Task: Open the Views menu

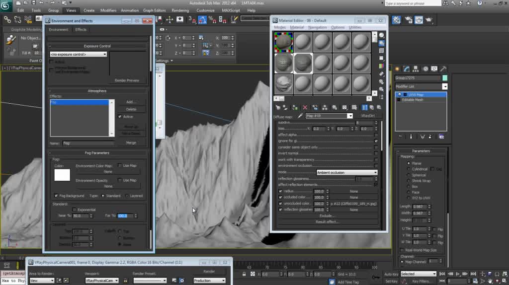Action: tap(71, 10)
